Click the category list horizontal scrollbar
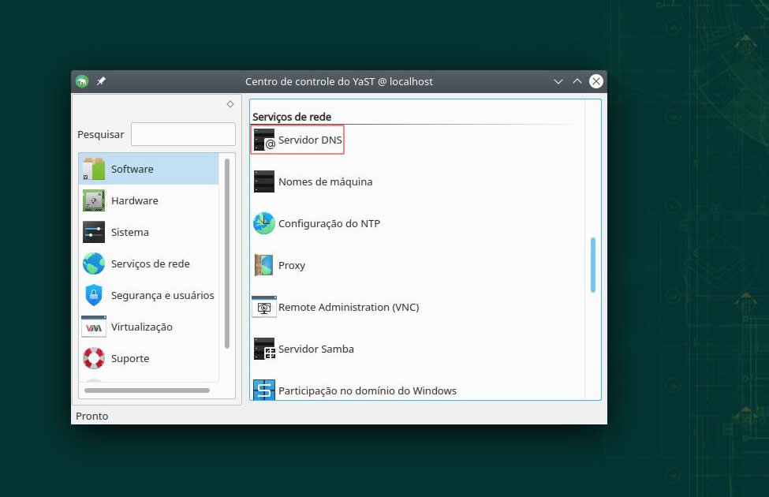The image size is (769, 497). (147, 390)
